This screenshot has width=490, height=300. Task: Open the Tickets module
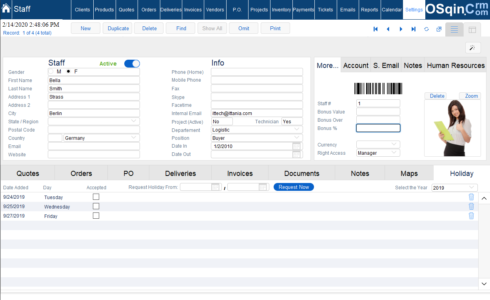325,9
